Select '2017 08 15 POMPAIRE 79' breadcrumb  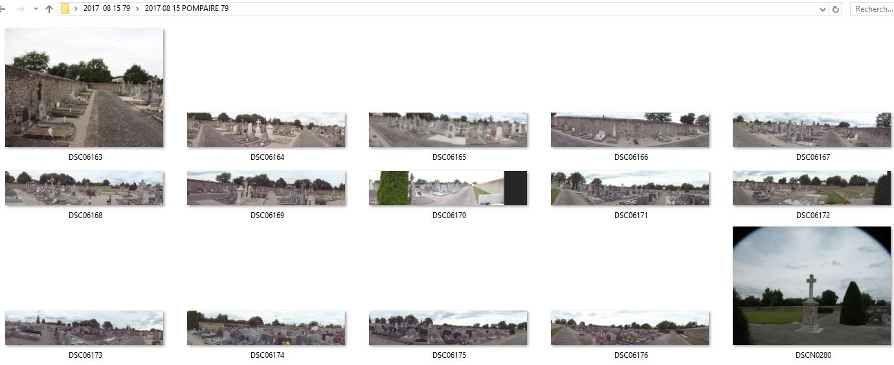pyautogui.click(x=186, y=8)
